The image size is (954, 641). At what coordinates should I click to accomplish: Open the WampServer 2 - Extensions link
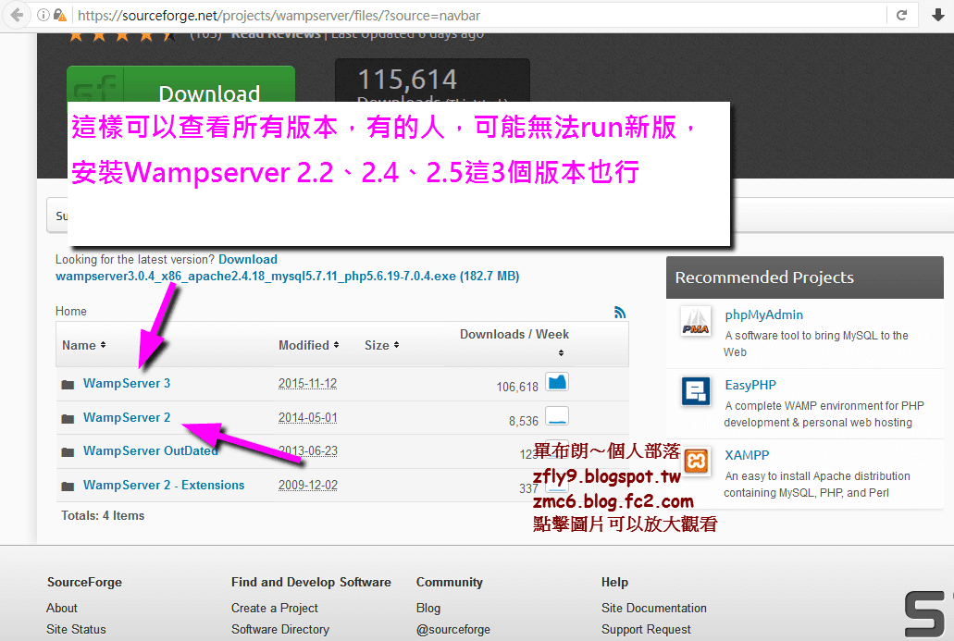pos(164,486)
